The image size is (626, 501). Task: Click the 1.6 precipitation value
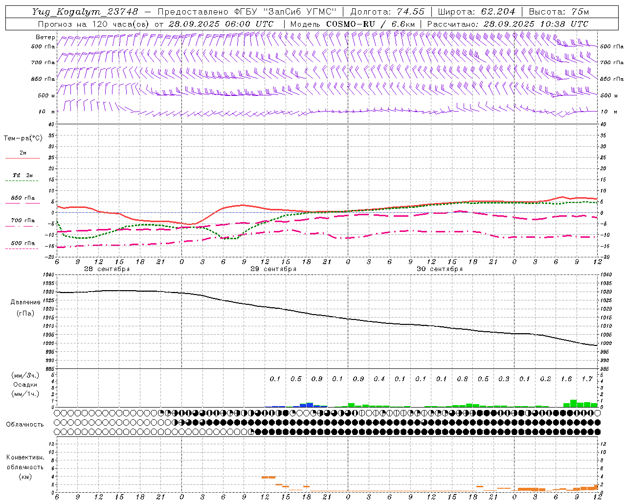[x=566, y=379]
